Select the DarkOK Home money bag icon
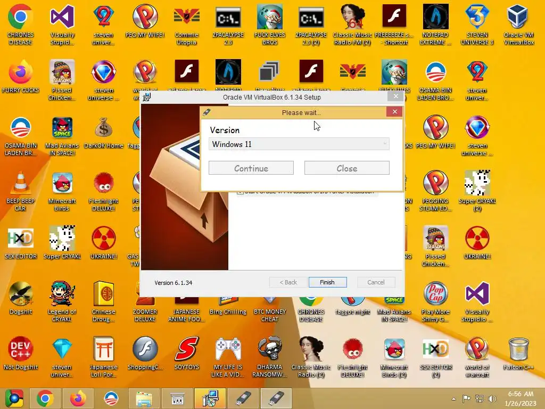 coord(104,133)
